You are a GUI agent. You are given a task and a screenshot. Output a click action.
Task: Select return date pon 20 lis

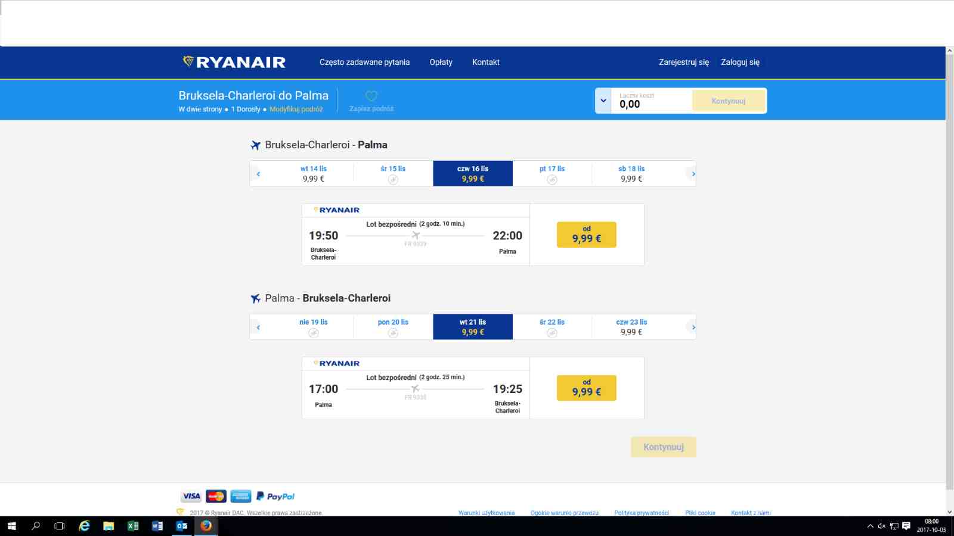[x=393, y=327]
